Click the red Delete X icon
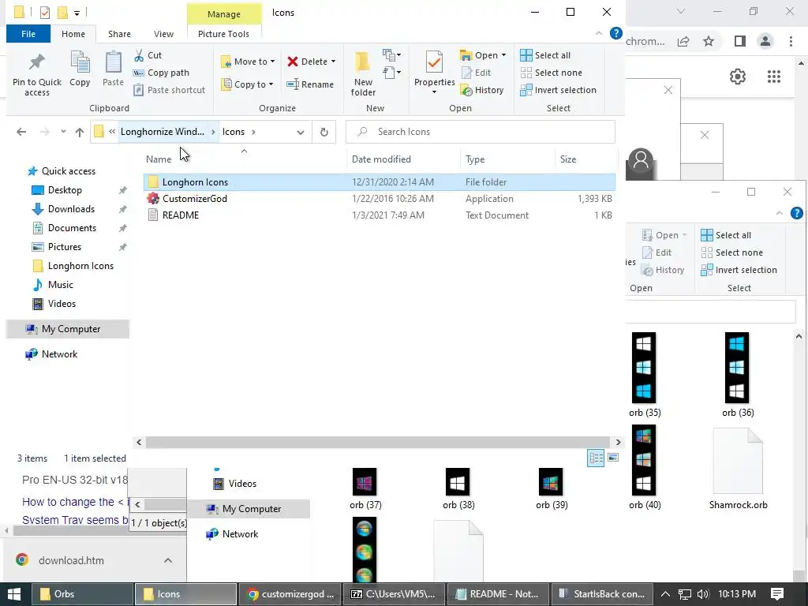The image size is (808, 606). tap(293, 62)
